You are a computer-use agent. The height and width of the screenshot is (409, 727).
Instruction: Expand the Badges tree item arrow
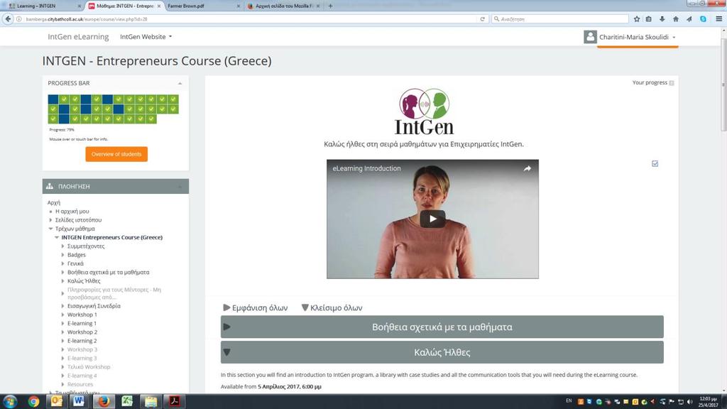(62, 255)
